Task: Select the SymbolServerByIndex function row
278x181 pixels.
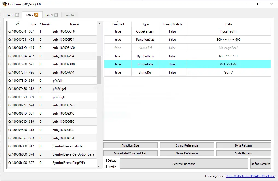Action: tap(52, 146)
